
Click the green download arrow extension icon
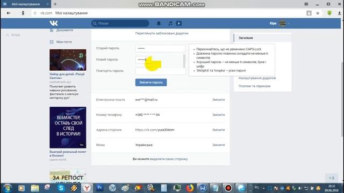click(329, 13)
